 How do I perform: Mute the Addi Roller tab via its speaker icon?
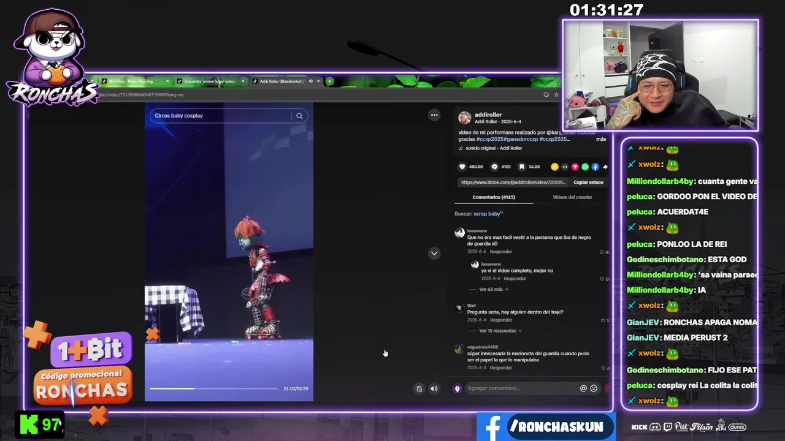click(310, 81)
